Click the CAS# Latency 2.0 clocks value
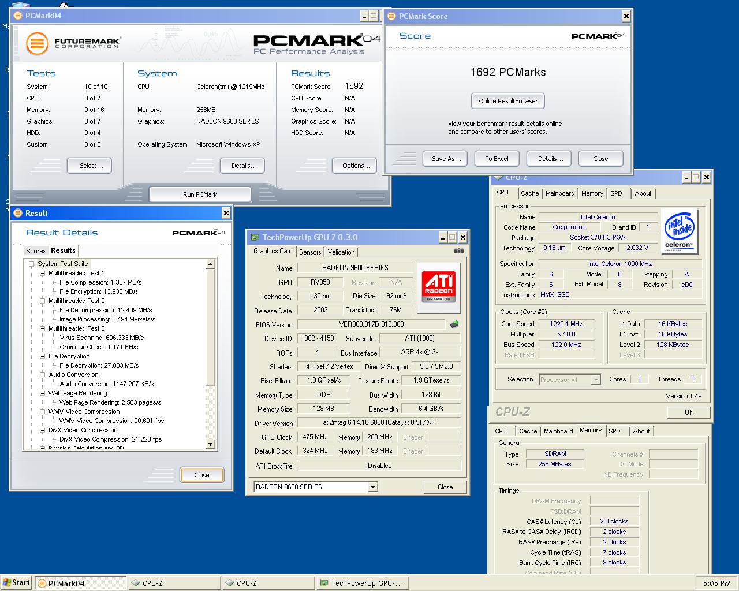The height and width of the screenshot is (591, 739). click(614, 521)
